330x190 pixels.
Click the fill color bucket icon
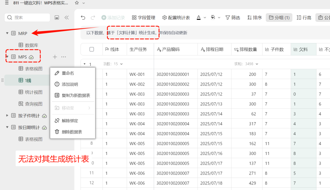click(x=213, y=17)
